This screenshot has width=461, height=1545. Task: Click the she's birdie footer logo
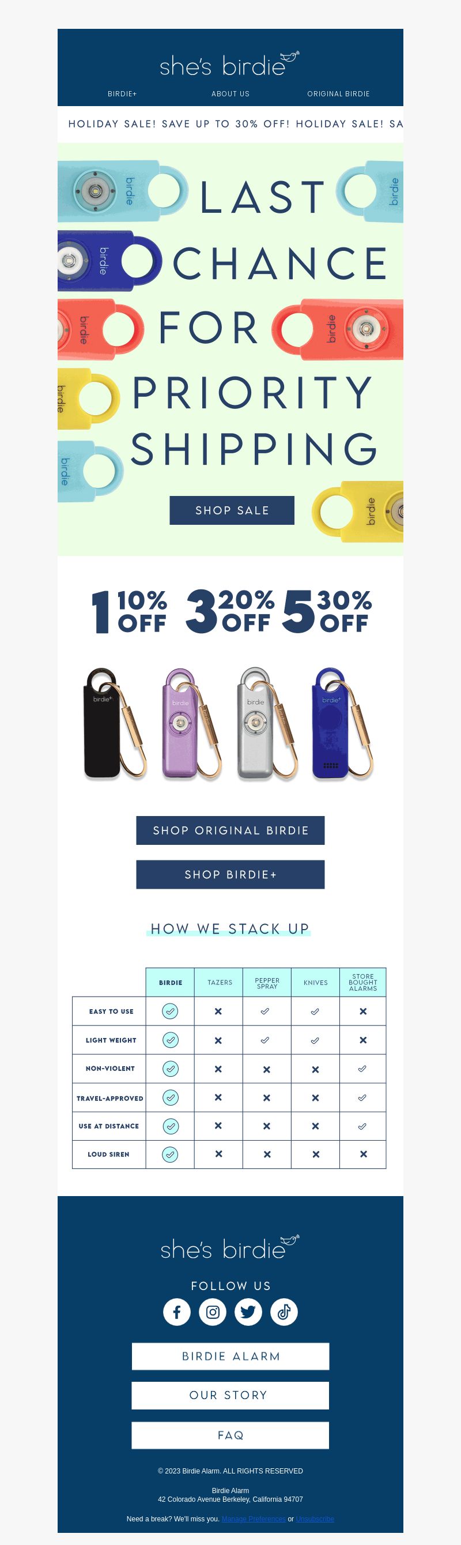(x=230, y=1248)
